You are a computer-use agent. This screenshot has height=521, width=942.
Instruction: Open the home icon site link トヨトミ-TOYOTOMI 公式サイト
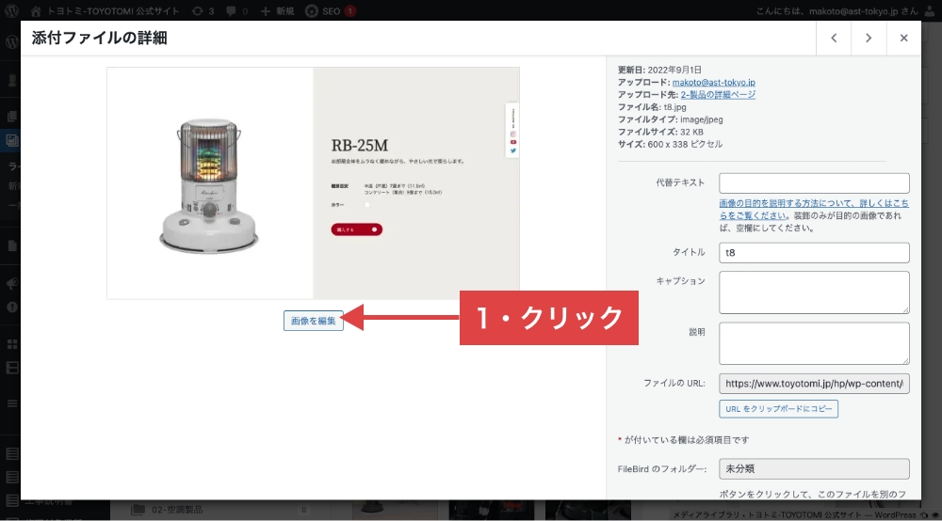click(105, 10)
